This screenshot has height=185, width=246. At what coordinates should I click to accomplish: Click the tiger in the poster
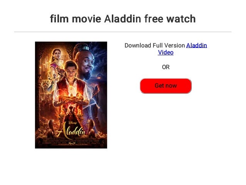[45, 86]
